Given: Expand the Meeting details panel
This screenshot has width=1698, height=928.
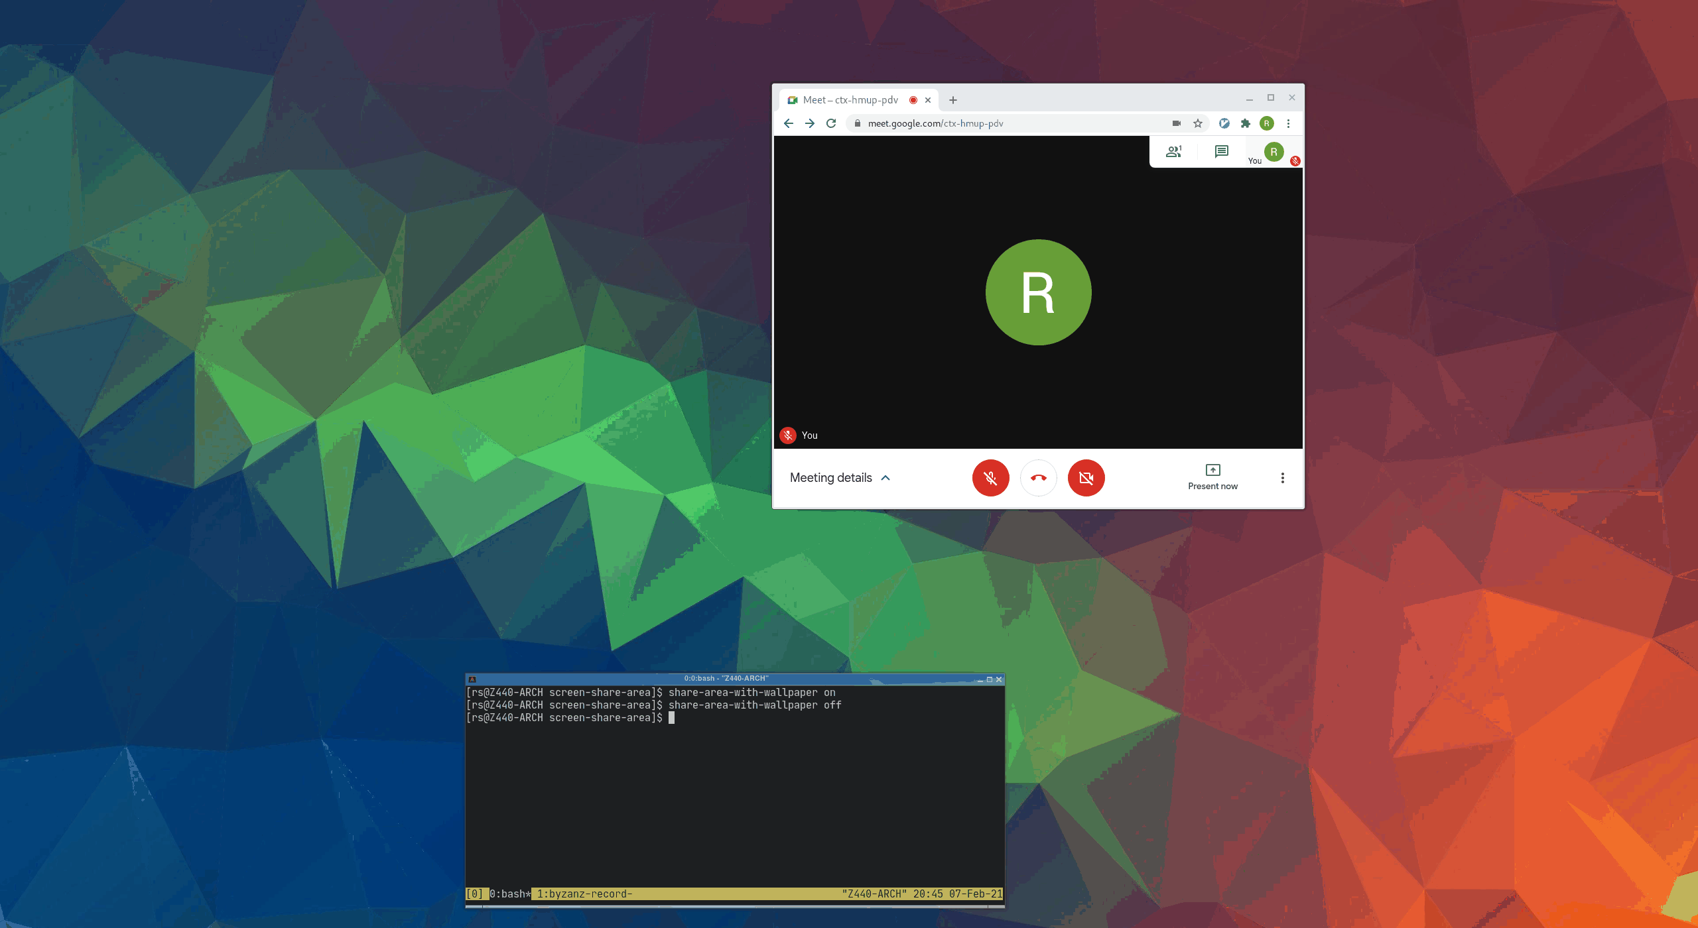Looking at the screenshot, I should click(840, 478).
